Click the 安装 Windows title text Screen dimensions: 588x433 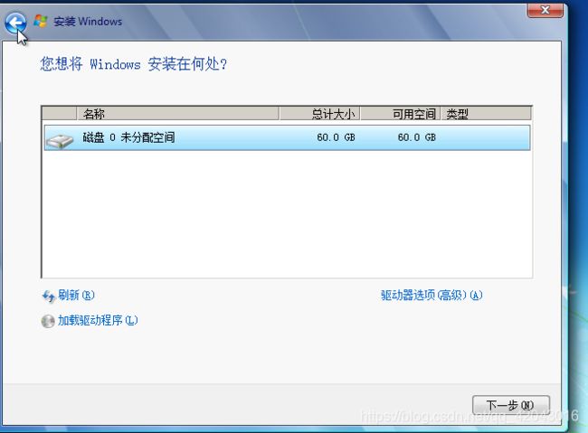pos(88,22)
